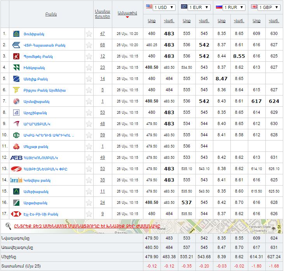The width and height of the screenshot is (284, 271).
Task: Click the Byblos Bank Armenia logo
Action: pyautogui.click(x=16, y=90)
